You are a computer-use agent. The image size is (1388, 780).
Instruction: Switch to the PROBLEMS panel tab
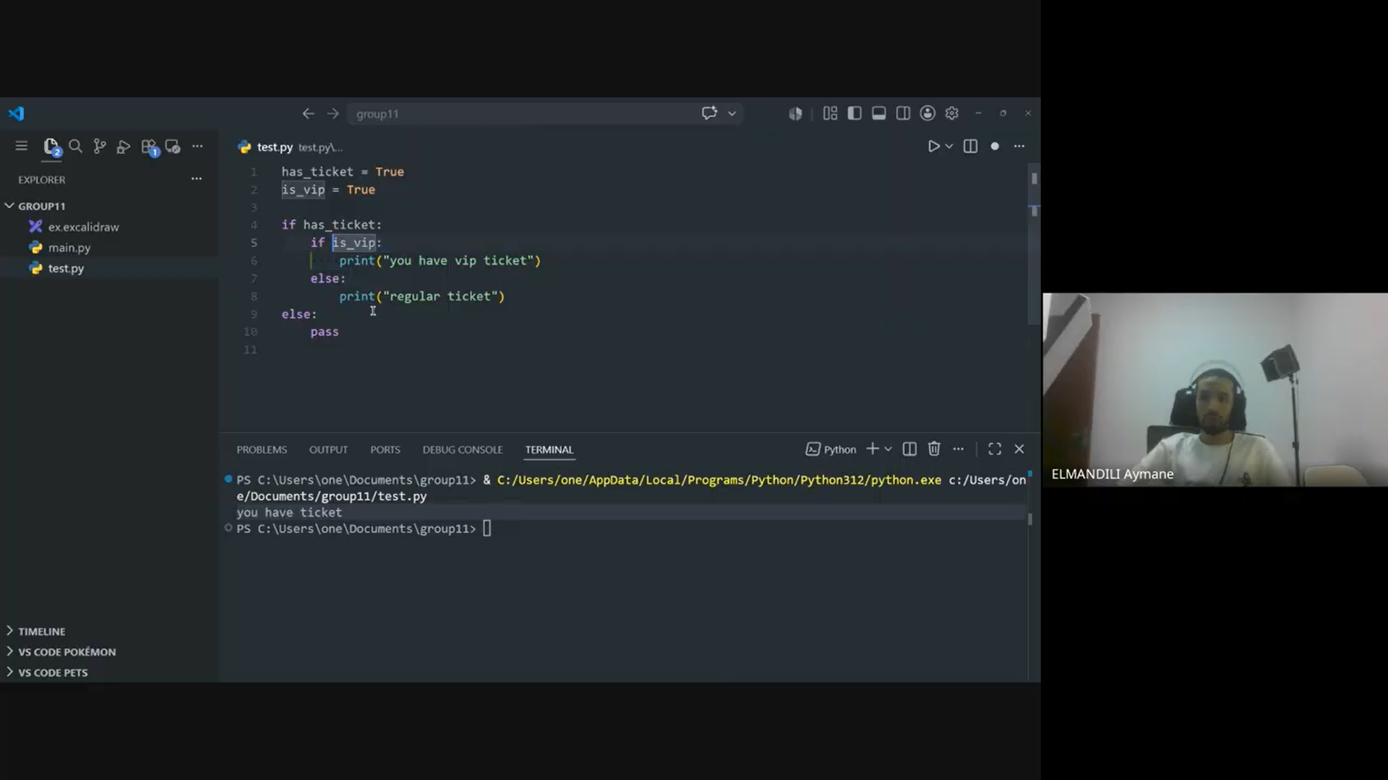click(262, 450)
